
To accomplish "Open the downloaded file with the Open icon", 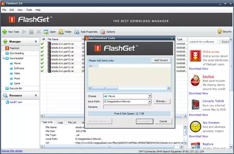I will coord(46,32).
